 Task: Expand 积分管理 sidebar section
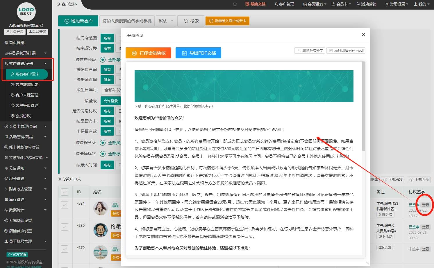pos(26,179)
